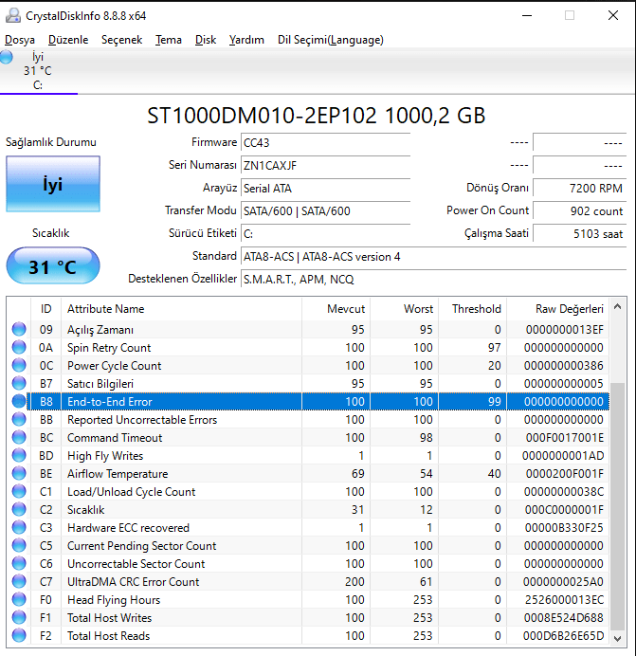Click the Dönüş Oranı value 7200 RPM
Image resolution: width=636 pixels, height=656 pixels.
(x=579, y=189)
